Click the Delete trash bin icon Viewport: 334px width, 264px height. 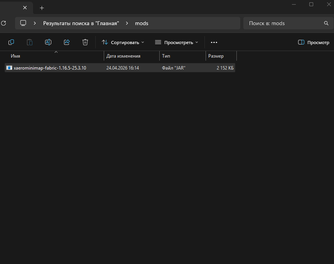pos(85,42)
